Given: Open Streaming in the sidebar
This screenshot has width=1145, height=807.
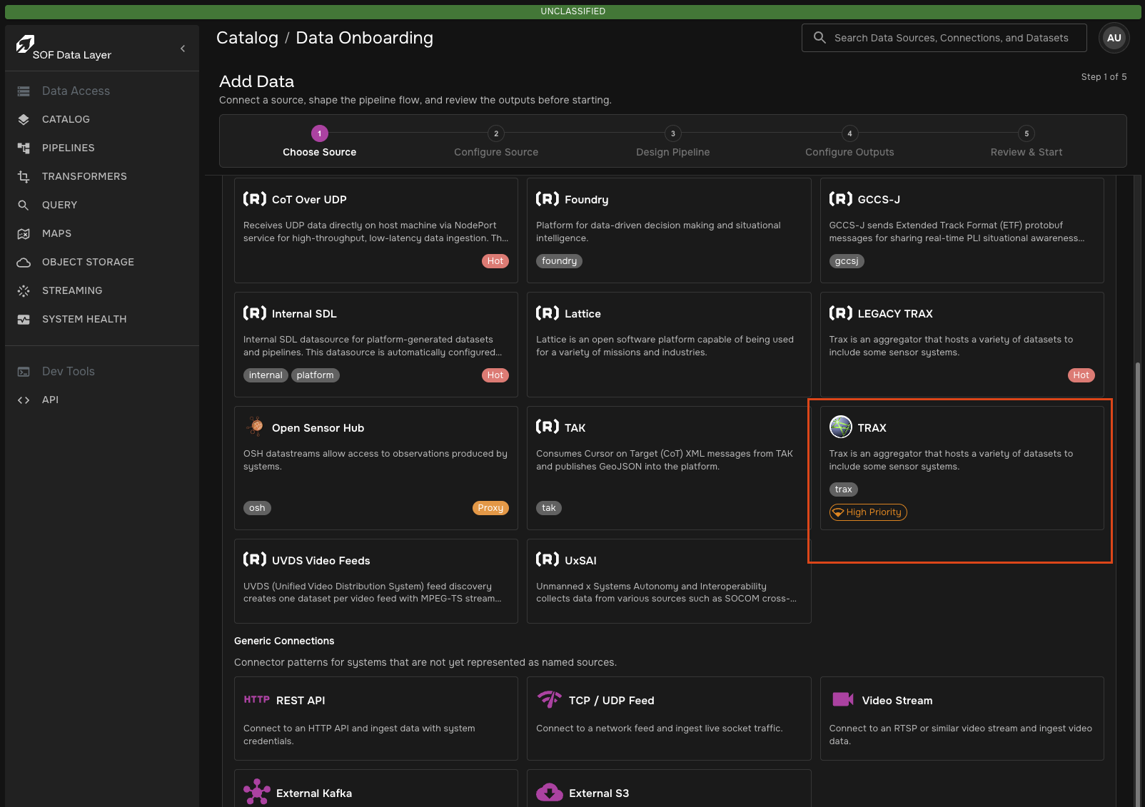Looking at the screenshot, I should [72, 290].
